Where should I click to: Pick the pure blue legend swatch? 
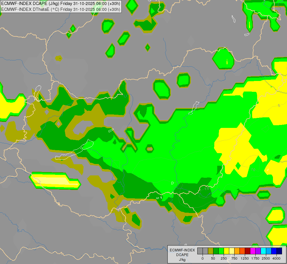click(274, 251)
